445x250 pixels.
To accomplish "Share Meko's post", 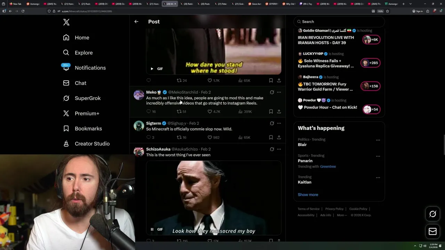I will pos(279,111).
